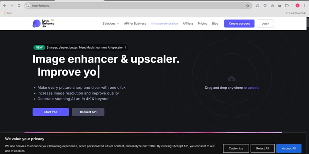Open AI image generation nav link
The height and width of the screenshot is (154, 309).
tap(165, 24)
